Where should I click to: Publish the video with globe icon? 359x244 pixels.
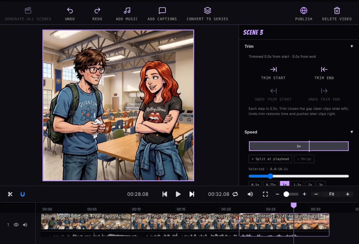[303, 11]
